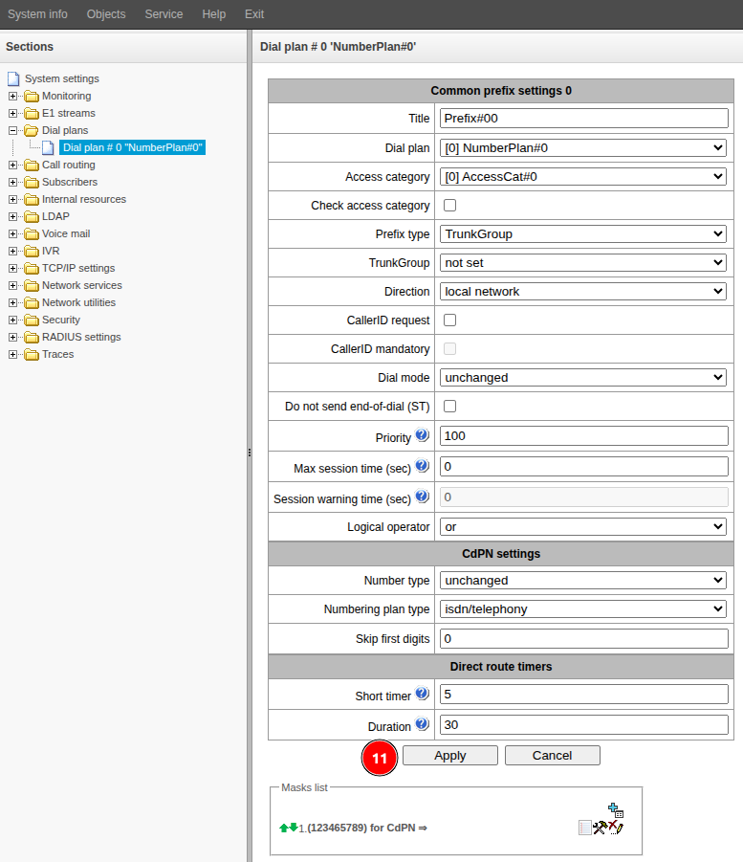Open the Number type dropdown
743x862 pixels.
[x=583, y=581]
